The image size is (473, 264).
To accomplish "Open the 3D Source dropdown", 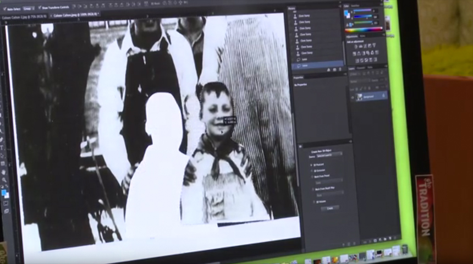I will [329, 155].
